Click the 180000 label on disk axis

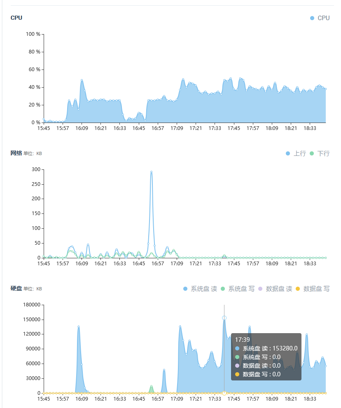tap(32, 305)
